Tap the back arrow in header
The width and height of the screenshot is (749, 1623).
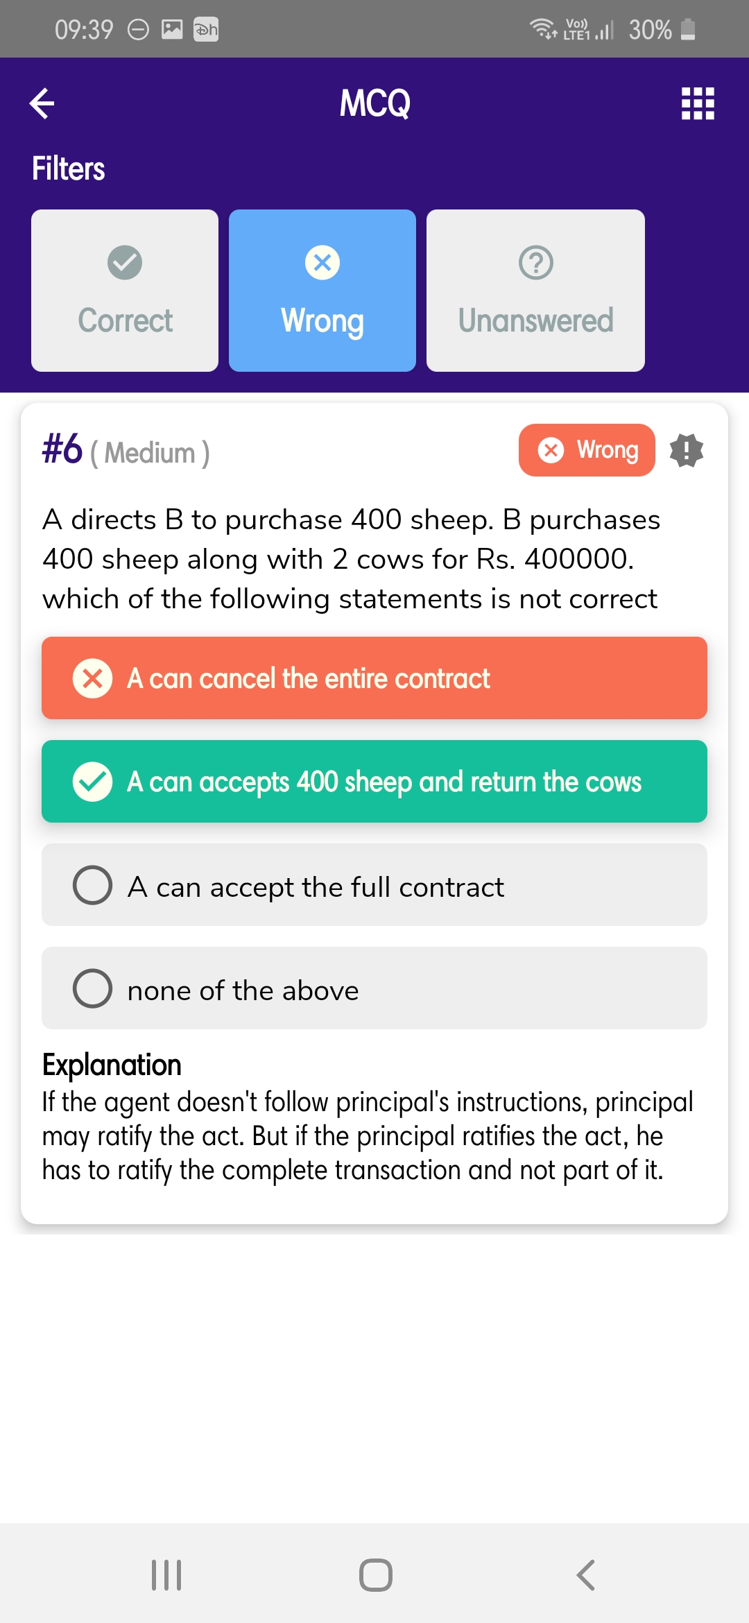pos(42,104)
